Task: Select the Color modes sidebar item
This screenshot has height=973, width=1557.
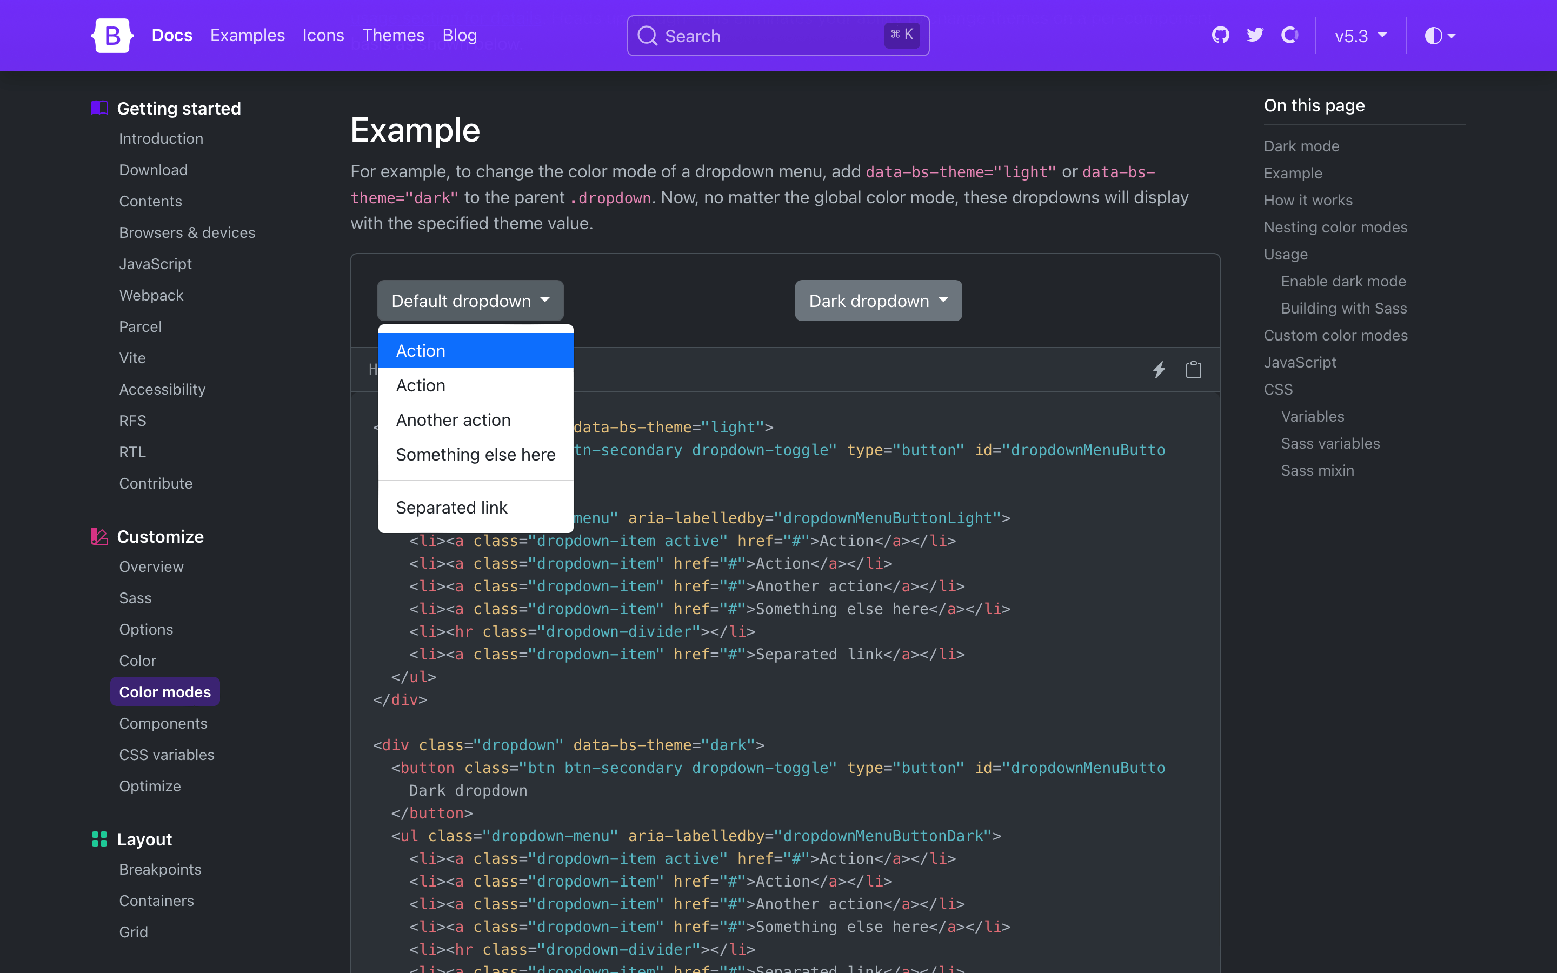Action: point(165,691)
